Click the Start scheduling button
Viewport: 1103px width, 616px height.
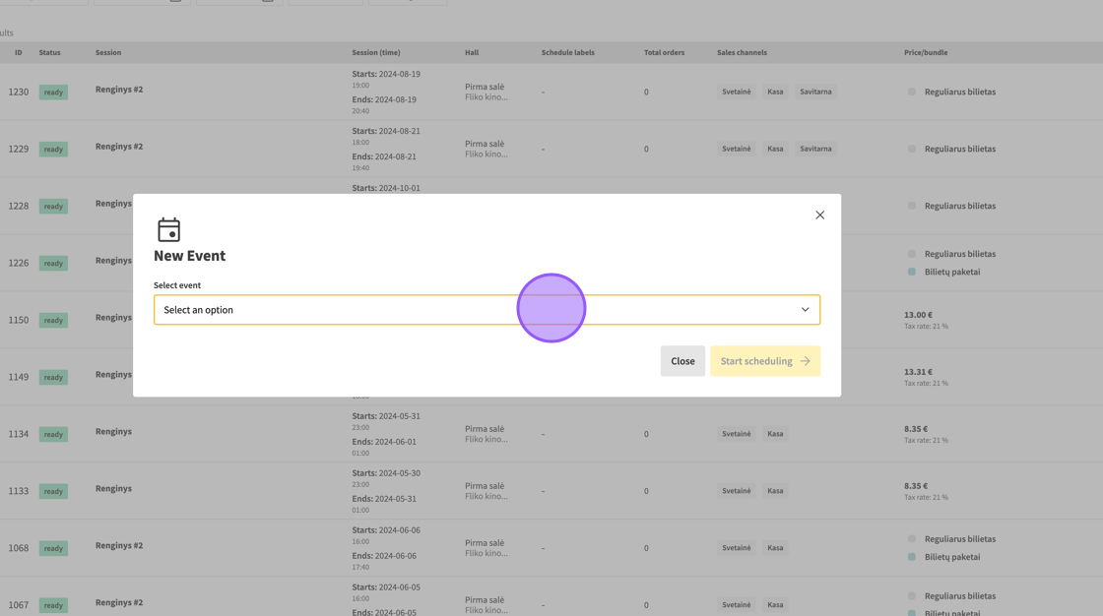764,361
